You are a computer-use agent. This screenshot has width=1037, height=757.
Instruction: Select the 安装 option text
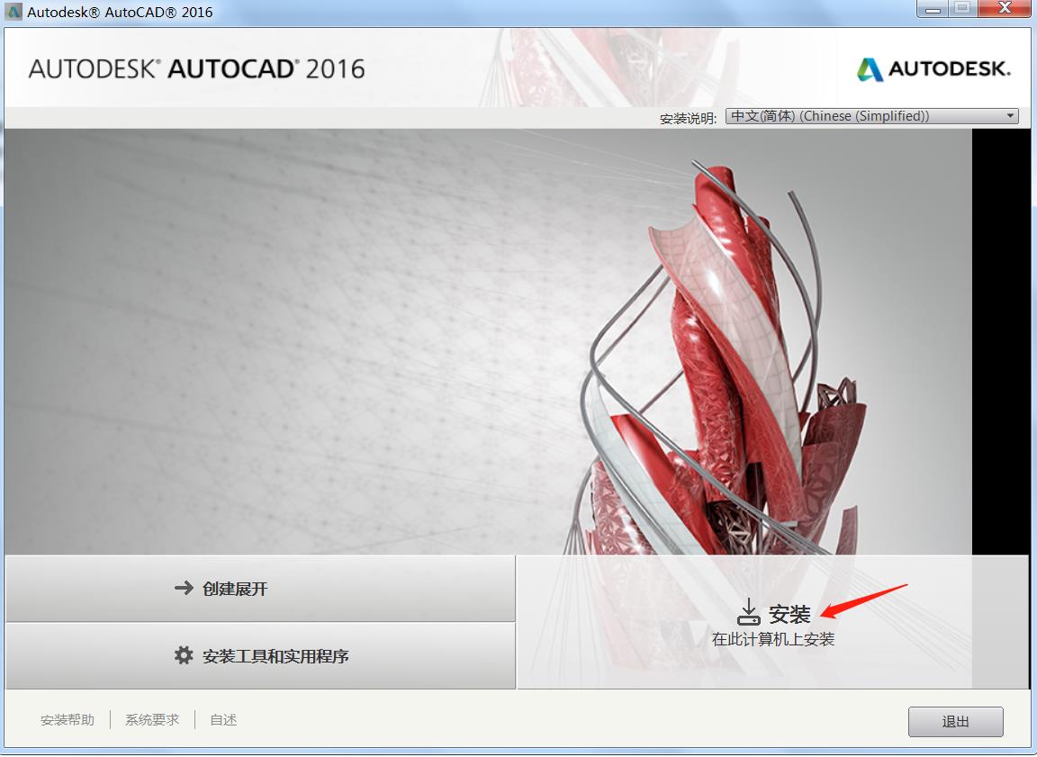pos(789,615)
